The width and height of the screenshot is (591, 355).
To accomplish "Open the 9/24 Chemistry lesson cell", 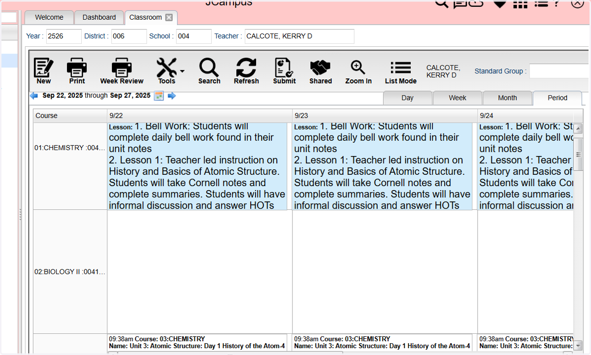I will tap(525, 166).
